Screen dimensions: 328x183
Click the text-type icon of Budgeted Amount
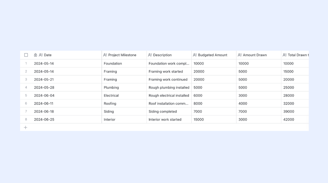coord(195,55)
